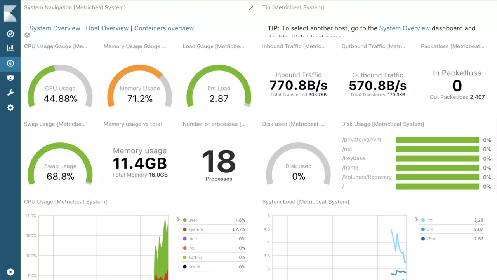The image size is (497, 280).
Task: Open Dashboard via the gauge sidebar icon
Action: 10,63
